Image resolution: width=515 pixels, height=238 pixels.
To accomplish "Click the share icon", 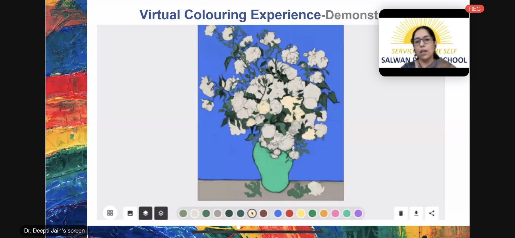I will tap(432, 213).
